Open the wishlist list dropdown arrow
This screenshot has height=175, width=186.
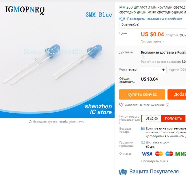click(x=168, y=105)
